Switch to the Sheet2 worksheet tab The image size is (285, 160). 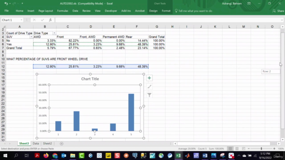coord(47,144)
